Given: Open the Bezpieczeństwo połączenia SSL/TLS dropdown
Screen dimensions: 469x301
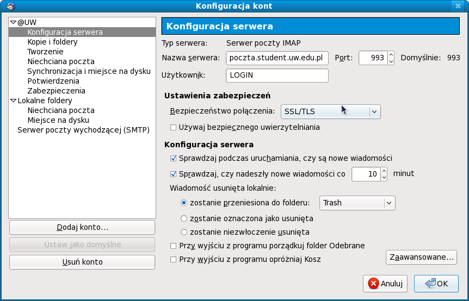Looking at the screenshot, I should 330,111.
